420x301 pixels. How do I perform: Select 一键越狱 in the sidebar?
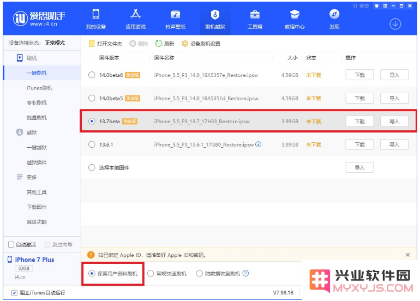(37, 148)
